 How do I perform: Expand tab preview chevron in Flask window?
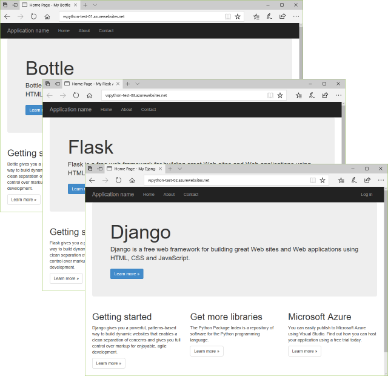click(138, 84)
